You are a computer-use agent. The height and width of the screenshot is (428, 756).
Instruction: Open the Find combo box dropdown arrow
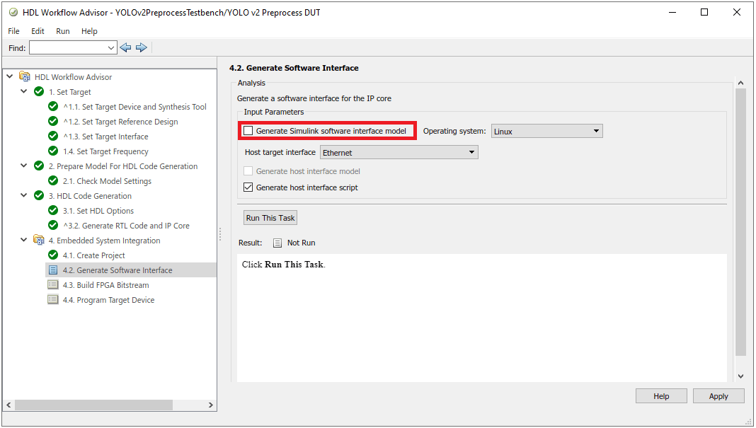tap(111, 47)
